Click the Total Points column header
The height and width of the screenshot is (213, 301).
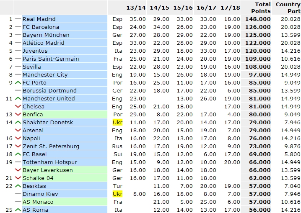260,8
